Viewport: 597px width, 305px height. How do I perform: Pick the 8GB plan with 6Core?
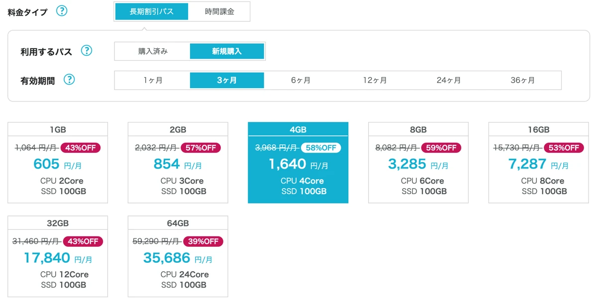[418, 163]
